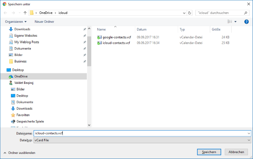This screenshot has height=159, width=253.
Task: Expand the address bar history dropdown
Action: 184,13
